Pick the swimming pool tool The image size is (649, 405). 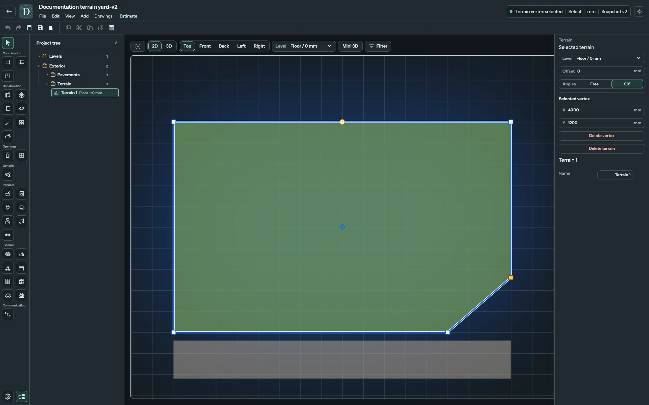8,268
